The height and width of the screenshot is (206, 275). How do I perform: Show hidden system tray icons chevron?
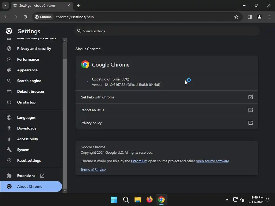coord(227,200)
